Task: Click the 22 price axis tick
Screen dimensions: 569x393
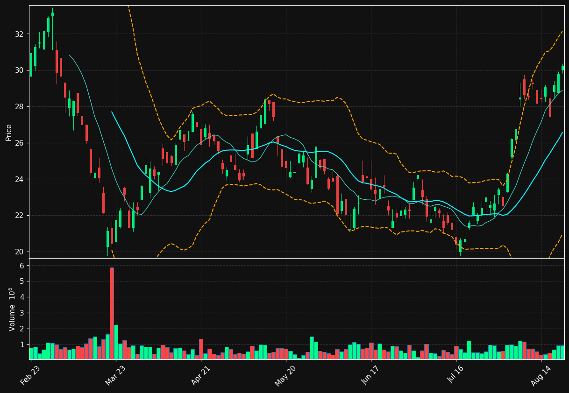Action: tap(19, 216)
